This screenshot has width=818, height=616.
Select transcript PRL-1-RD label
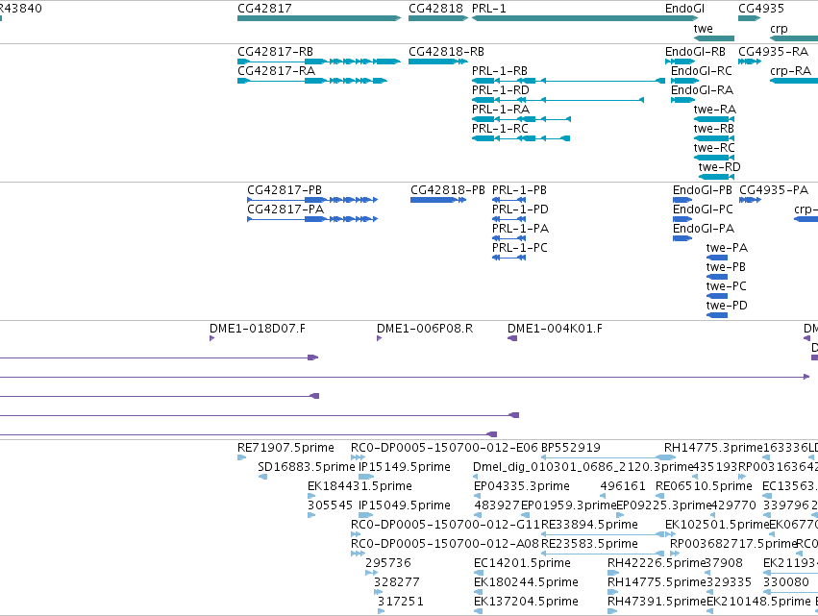(x=500, y=90)
